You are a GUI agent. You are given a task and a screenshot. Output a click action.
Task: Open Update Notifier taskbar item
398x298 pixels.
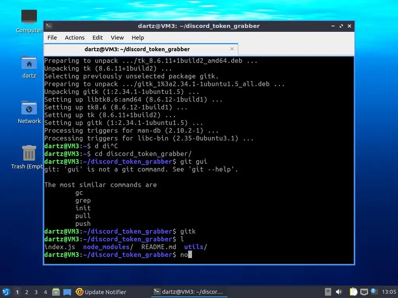101,292
